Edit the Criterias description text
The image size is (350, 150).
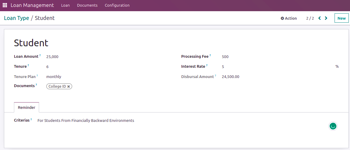click(86, 121)
